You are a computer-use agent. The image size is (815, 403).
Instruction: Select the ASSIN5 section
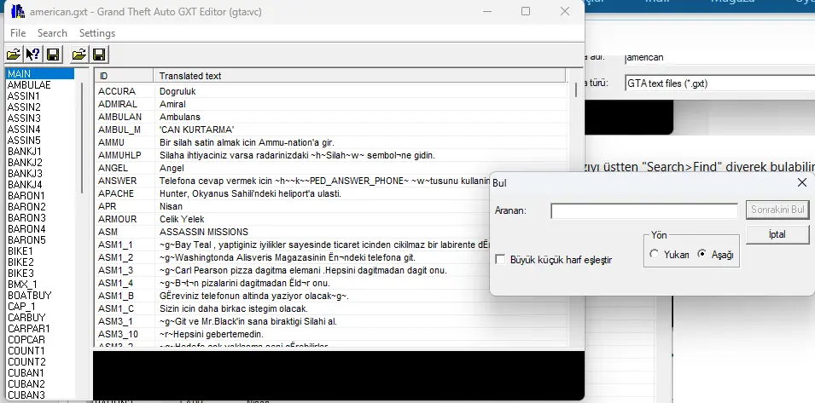point(40,140)
